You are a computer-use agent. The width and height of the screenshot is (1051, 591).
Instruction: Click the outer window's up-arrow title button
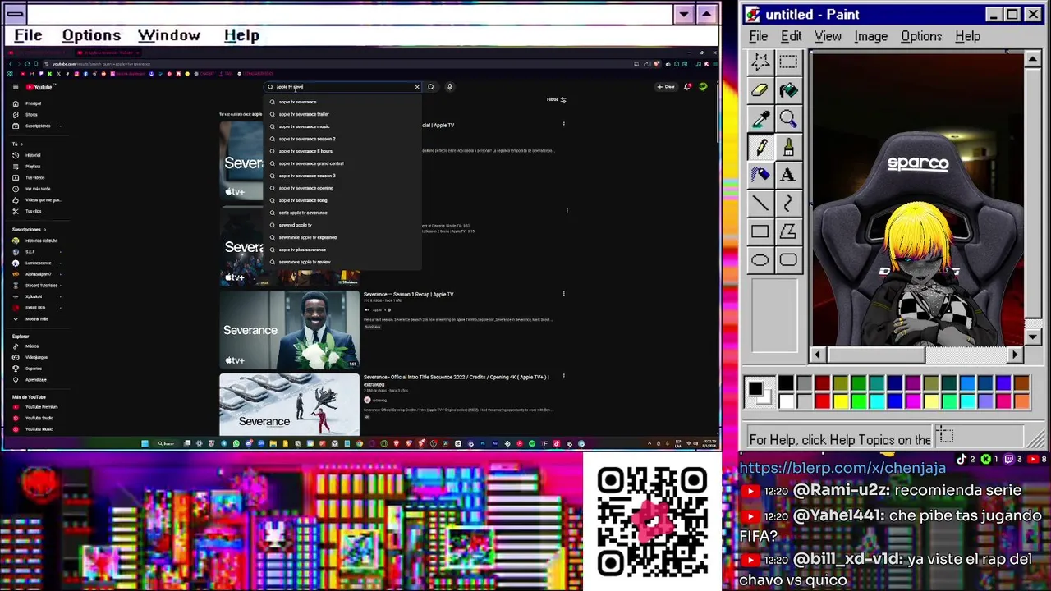pyautogui.click(x=706, y=14)
